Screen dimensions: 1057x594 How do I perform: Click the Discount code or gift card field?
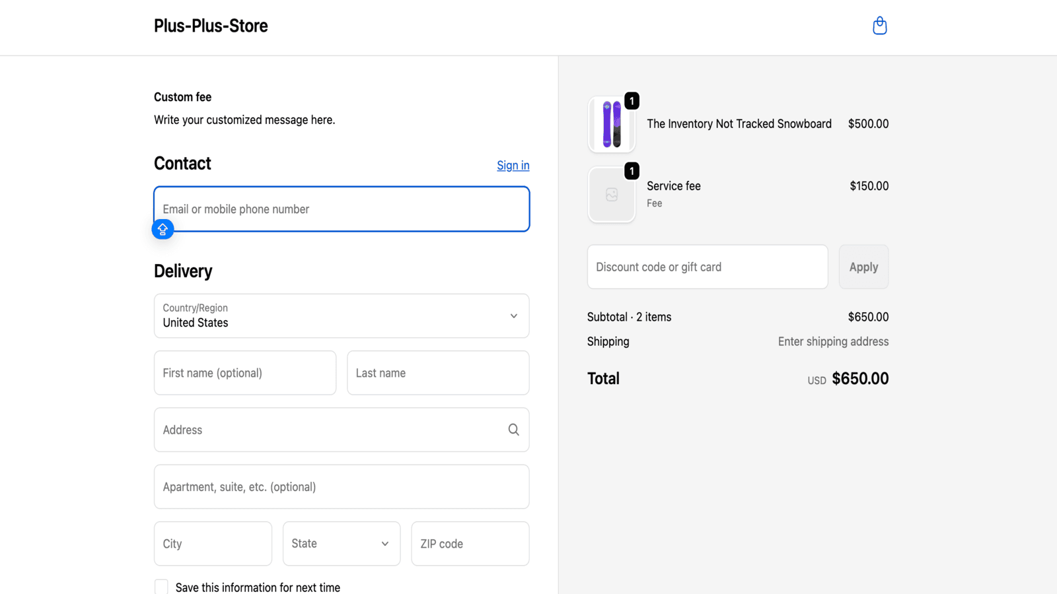point(708,267)
